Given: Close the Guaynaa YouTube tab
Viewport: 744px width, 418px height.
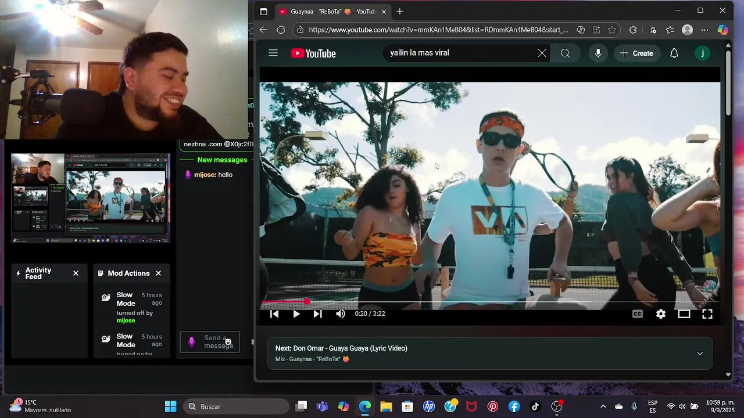Looking at the screenshot, I should (x=384, y=11).
